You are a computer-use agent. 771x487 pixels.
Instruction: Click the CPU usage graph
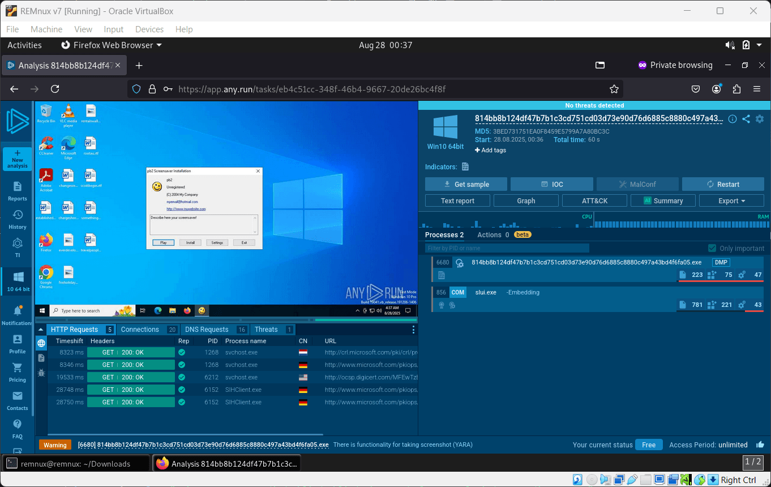coord(507,221)
